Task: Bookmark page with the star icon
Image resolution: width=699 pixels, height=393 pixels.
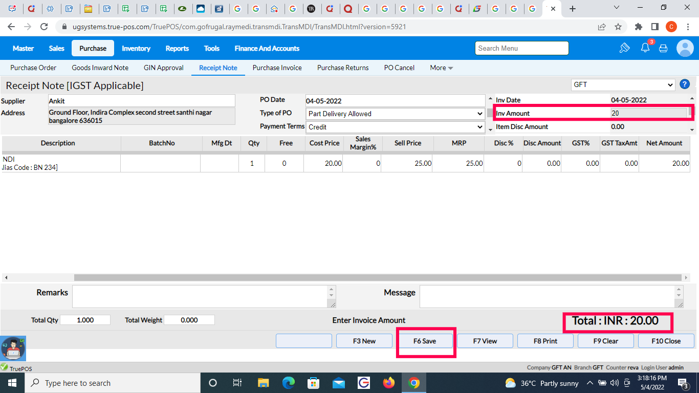Action: 618,27
